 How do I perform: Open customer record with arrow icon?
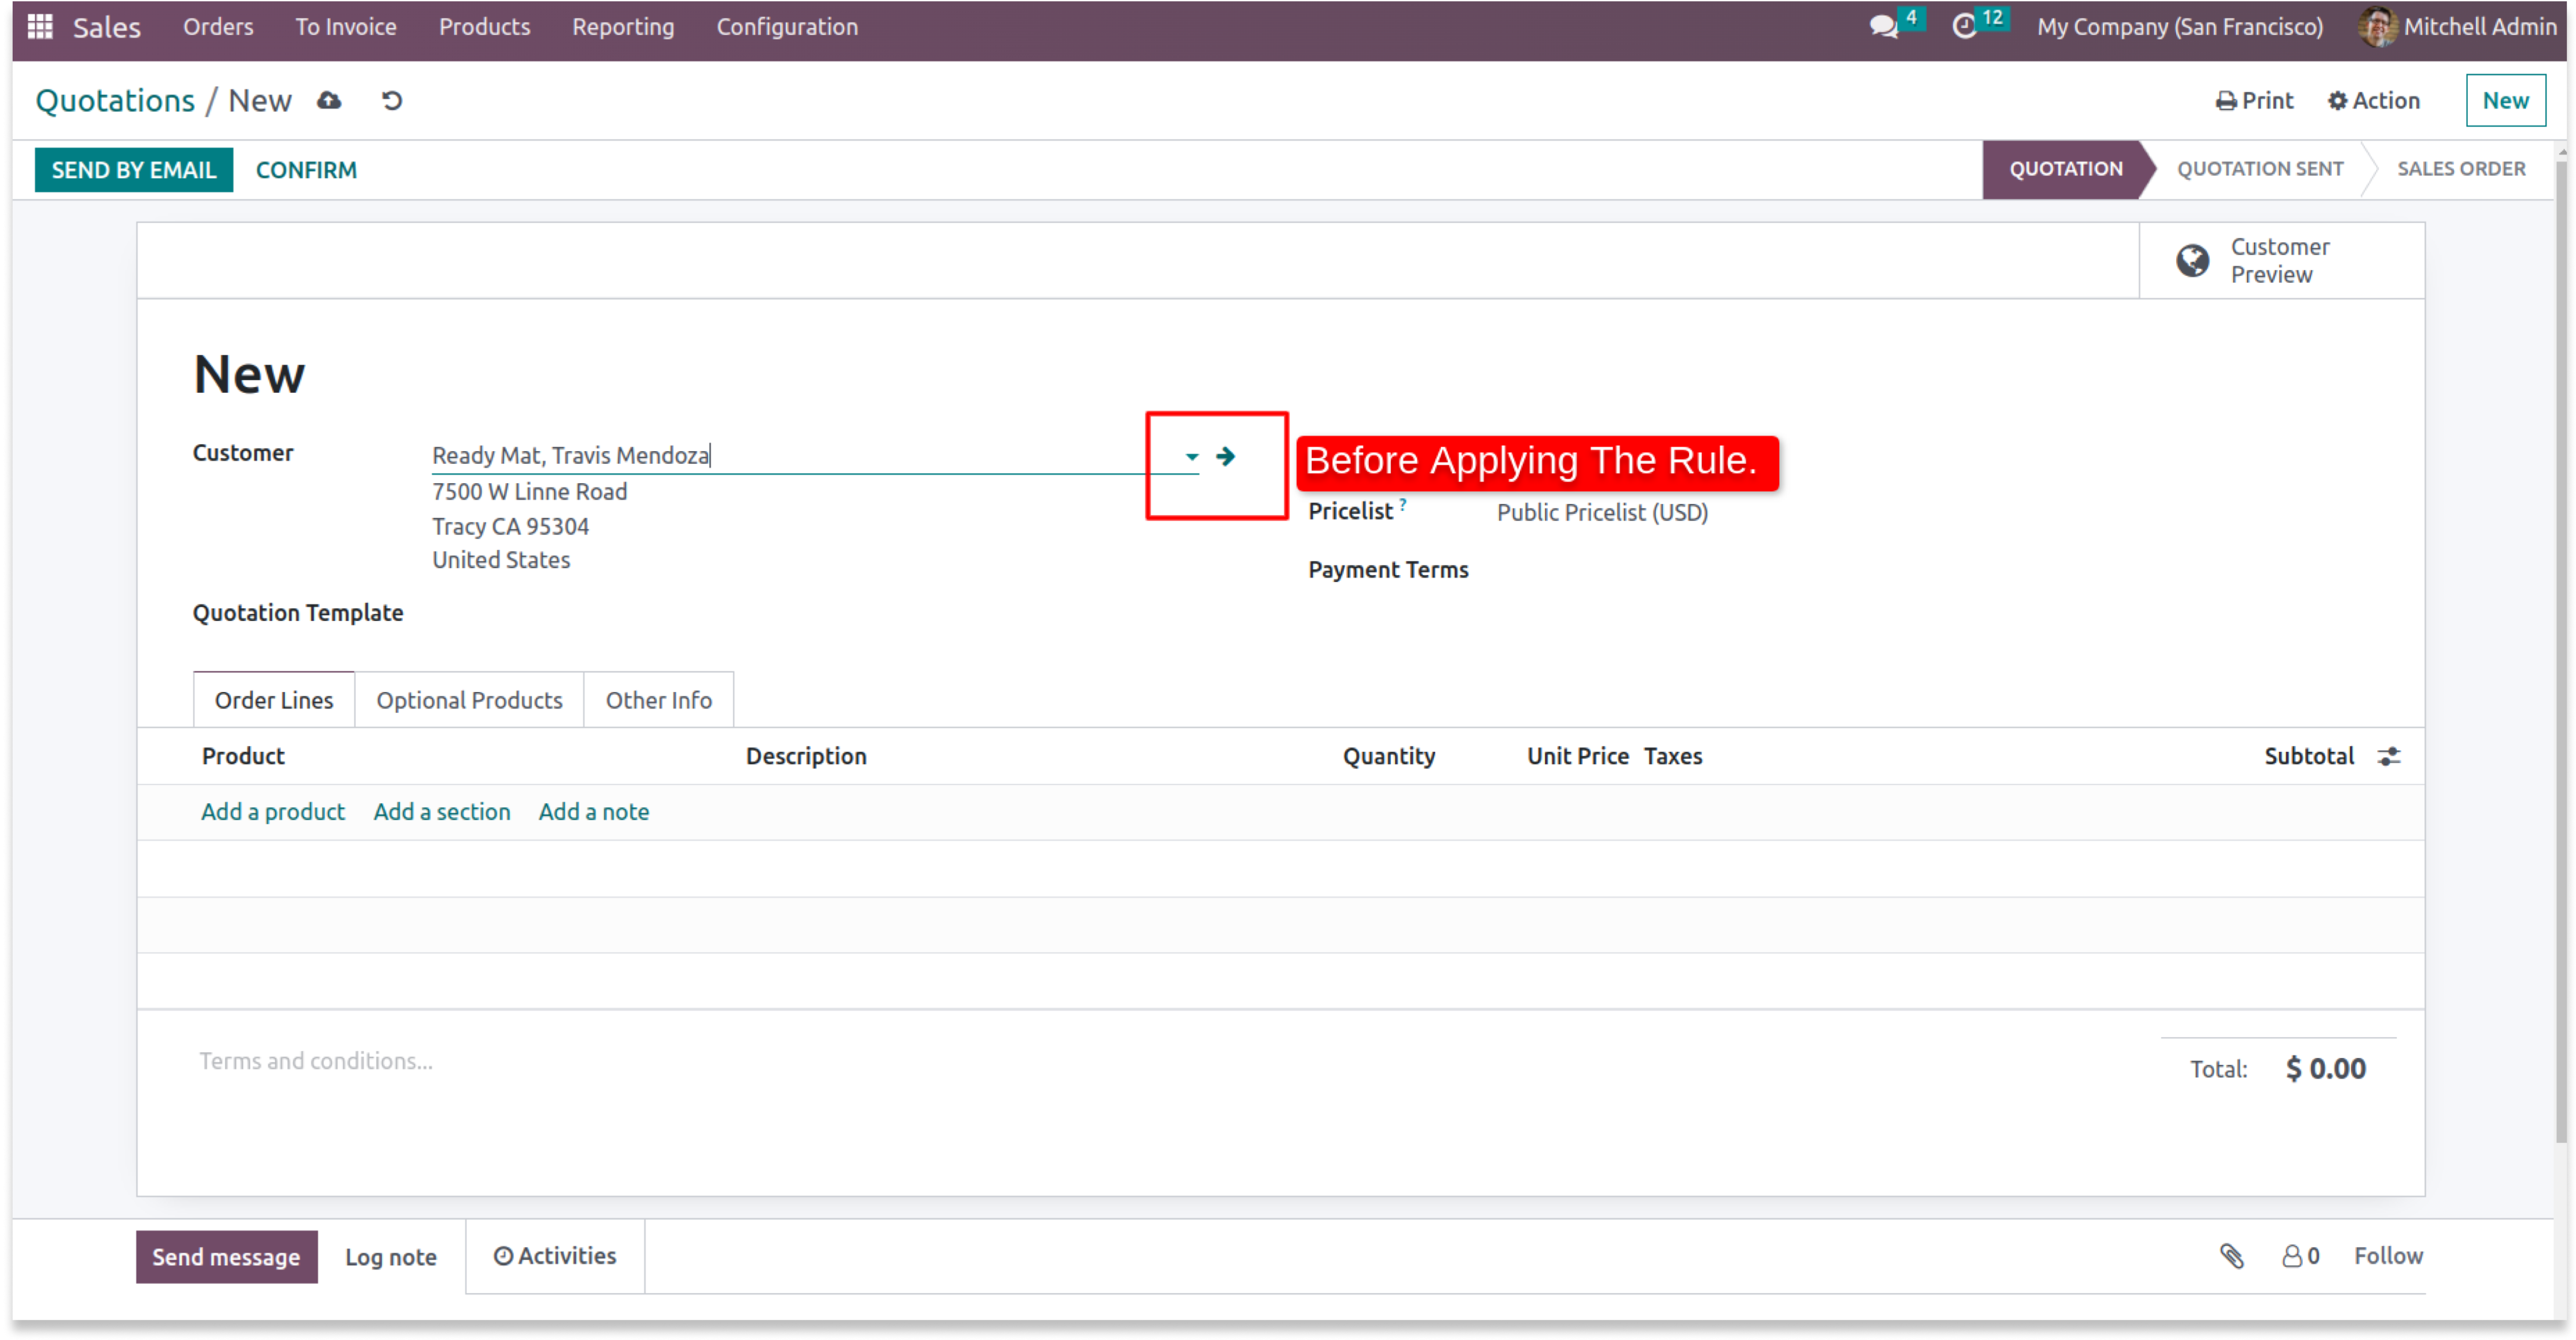click(1225, 457)
